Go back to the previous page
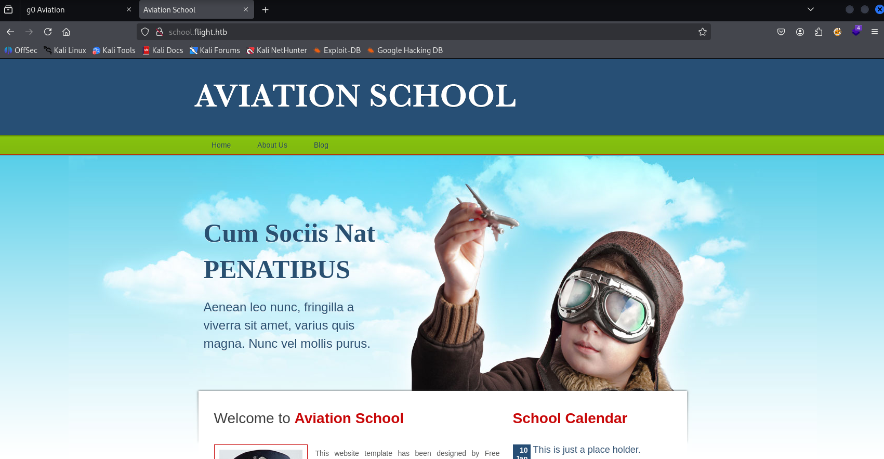Viewport: 884px width, 459px height. [x=10, y=32]
